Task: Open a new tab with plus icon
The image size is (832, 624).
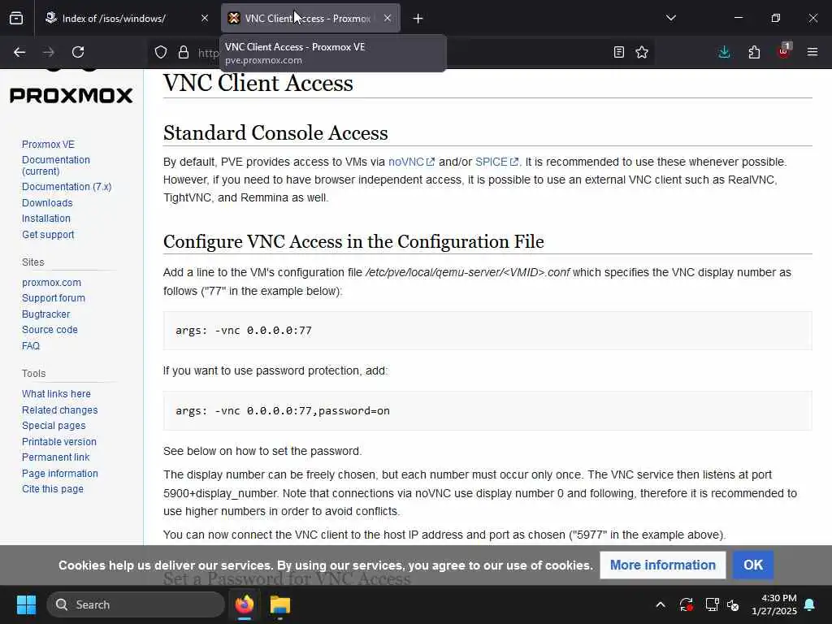Action: 418,19
